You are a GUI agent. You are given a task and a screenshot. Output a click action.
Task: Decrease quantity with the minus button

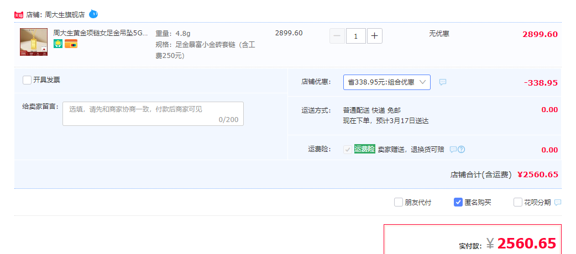coord(337,36)
